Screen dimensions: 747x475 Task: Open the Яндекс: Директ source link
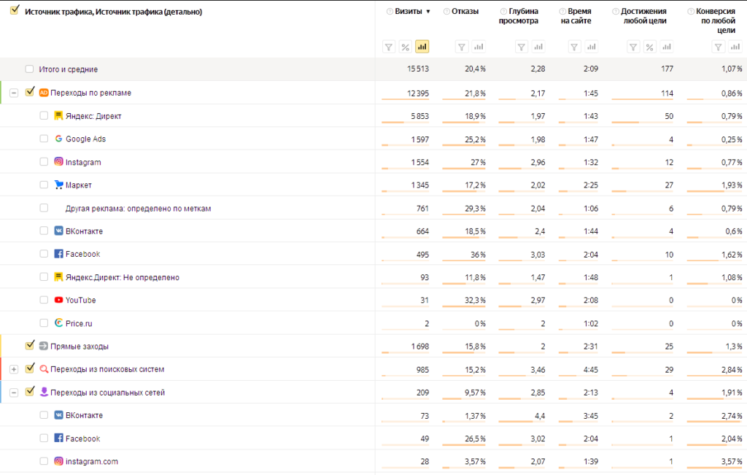click(93, 116)
